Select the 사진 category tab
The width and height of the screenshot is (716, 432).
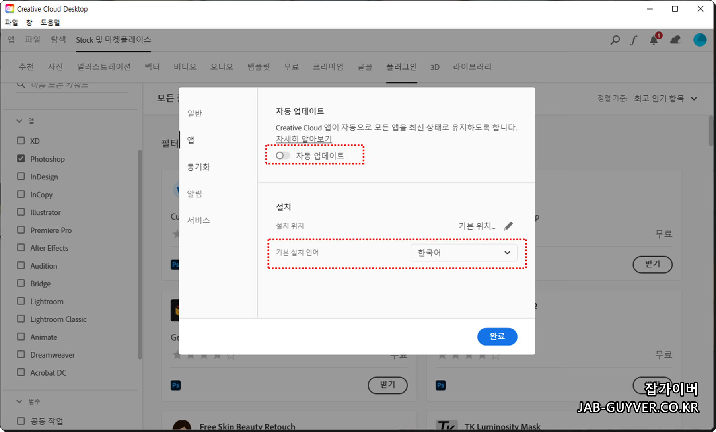pos(55,67)
